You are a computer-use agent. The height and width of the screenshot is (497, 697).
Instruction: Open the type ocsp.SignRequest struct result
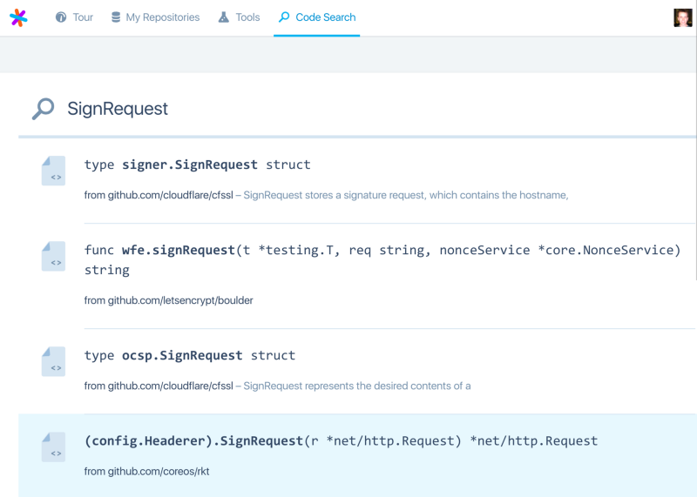tap(190, 355)
